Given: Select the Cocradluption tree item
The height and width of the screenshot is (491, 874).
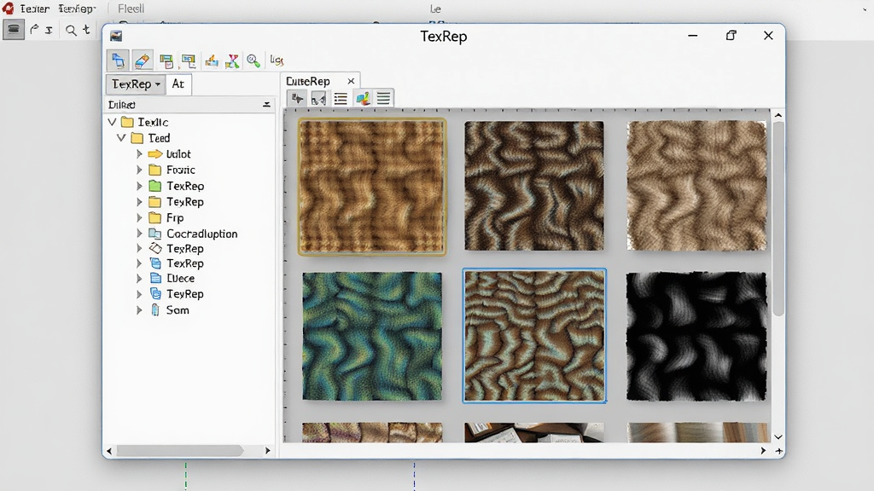Looking at the screenshot, I should tap(201, 234).
